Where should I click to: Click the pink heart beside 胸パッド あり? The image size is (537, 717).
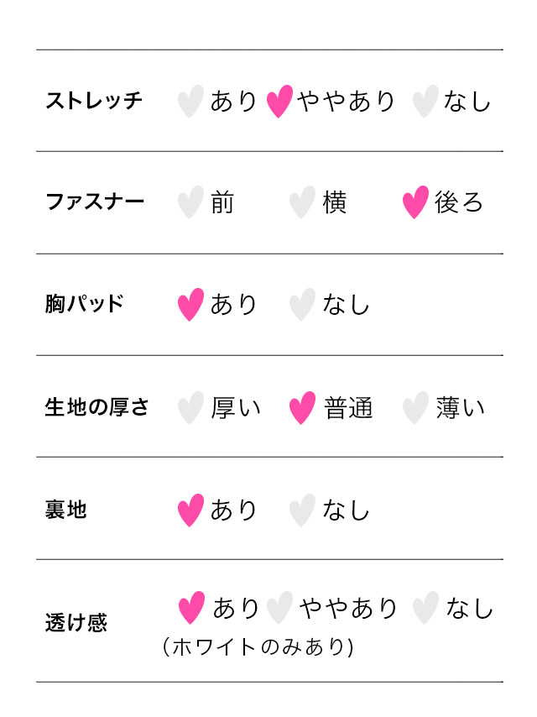coord(191,305)
